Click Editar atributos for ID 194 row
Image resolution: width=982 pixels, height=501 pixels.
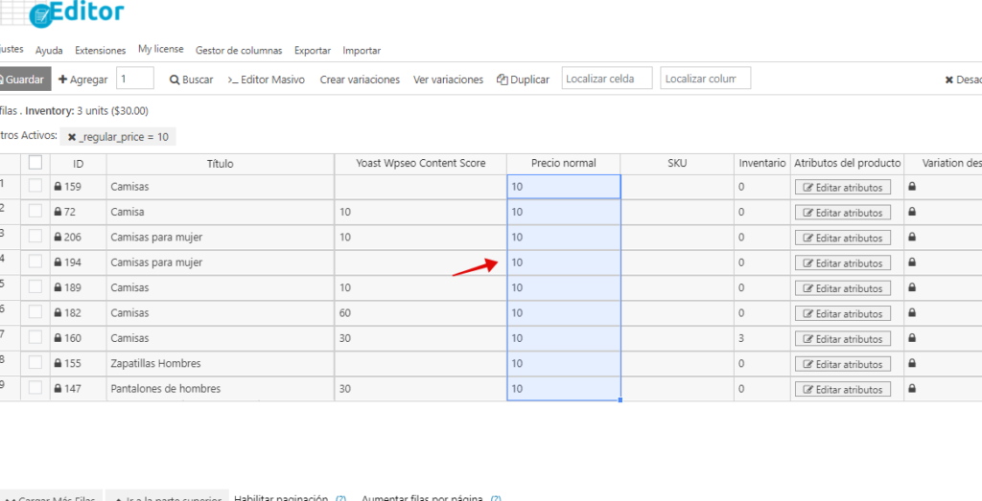coord(842,263)
